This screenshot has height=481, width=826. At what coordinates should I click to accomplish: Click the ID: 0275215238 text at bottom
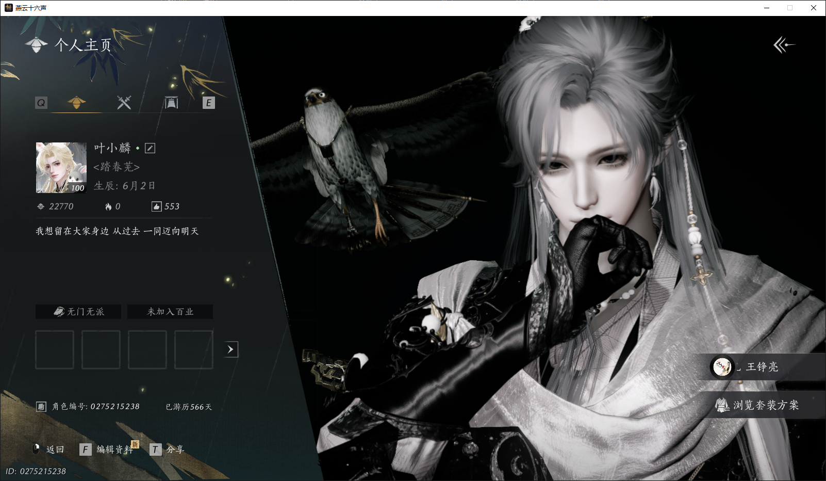pyautogui.click(x=36, y=471)
